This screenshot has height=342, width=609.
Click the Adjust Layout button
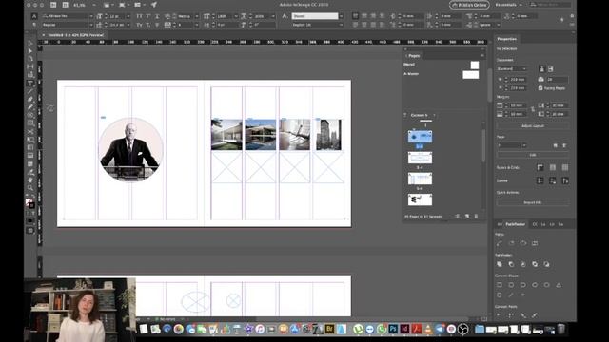point(533,126)
